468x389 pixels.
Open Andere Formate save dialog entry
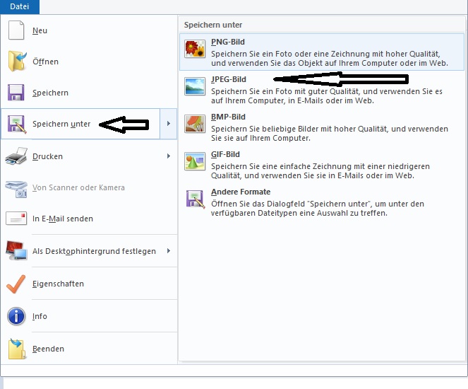(x=240, y=192)
